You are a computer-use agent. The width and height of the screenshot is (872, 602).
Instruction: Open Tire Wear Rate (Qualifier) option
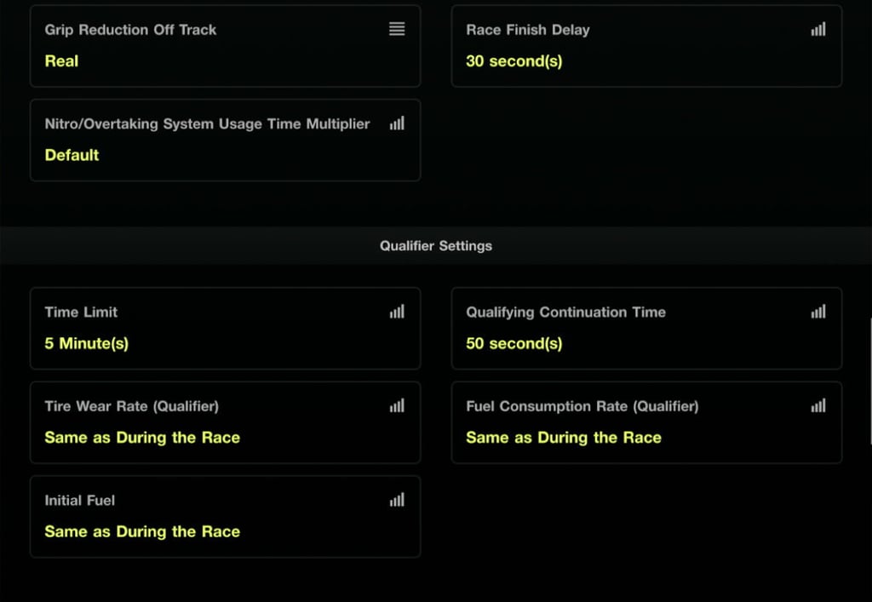point(225,422)
